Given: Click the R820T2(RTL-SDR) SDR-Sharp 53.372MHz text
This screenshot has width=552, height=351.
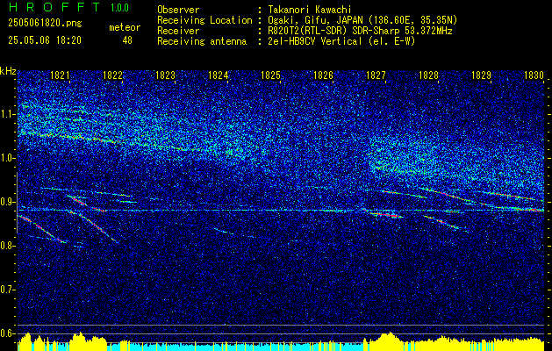Looking at the screenshot, I should pos(360,31).
